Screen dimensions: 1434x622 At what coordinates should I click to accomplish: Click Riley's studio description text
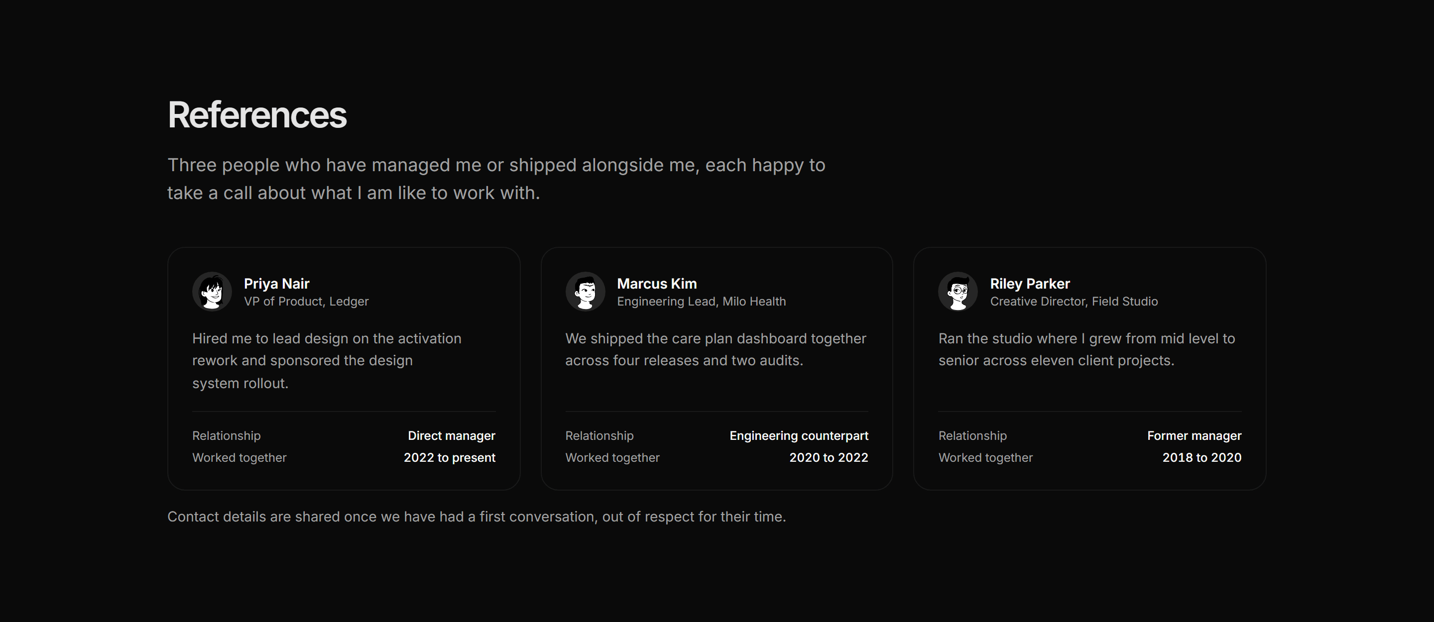coord(1086,349)
